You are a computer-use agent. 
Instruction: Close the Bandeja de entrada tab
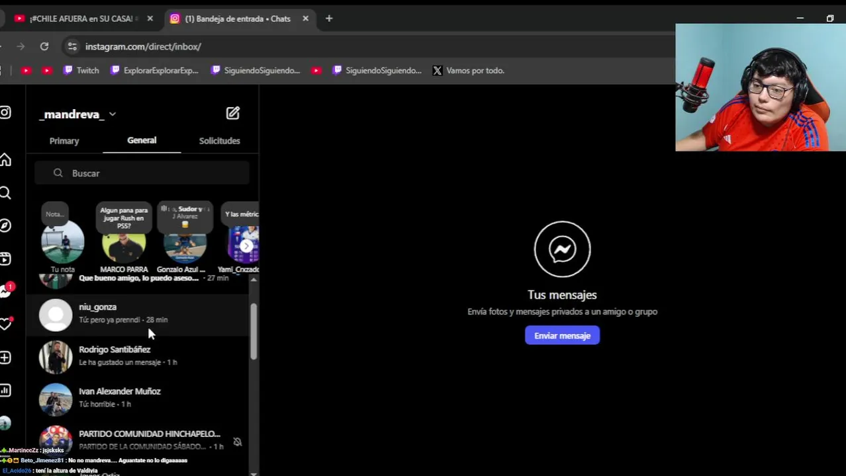tap(305, 19)
